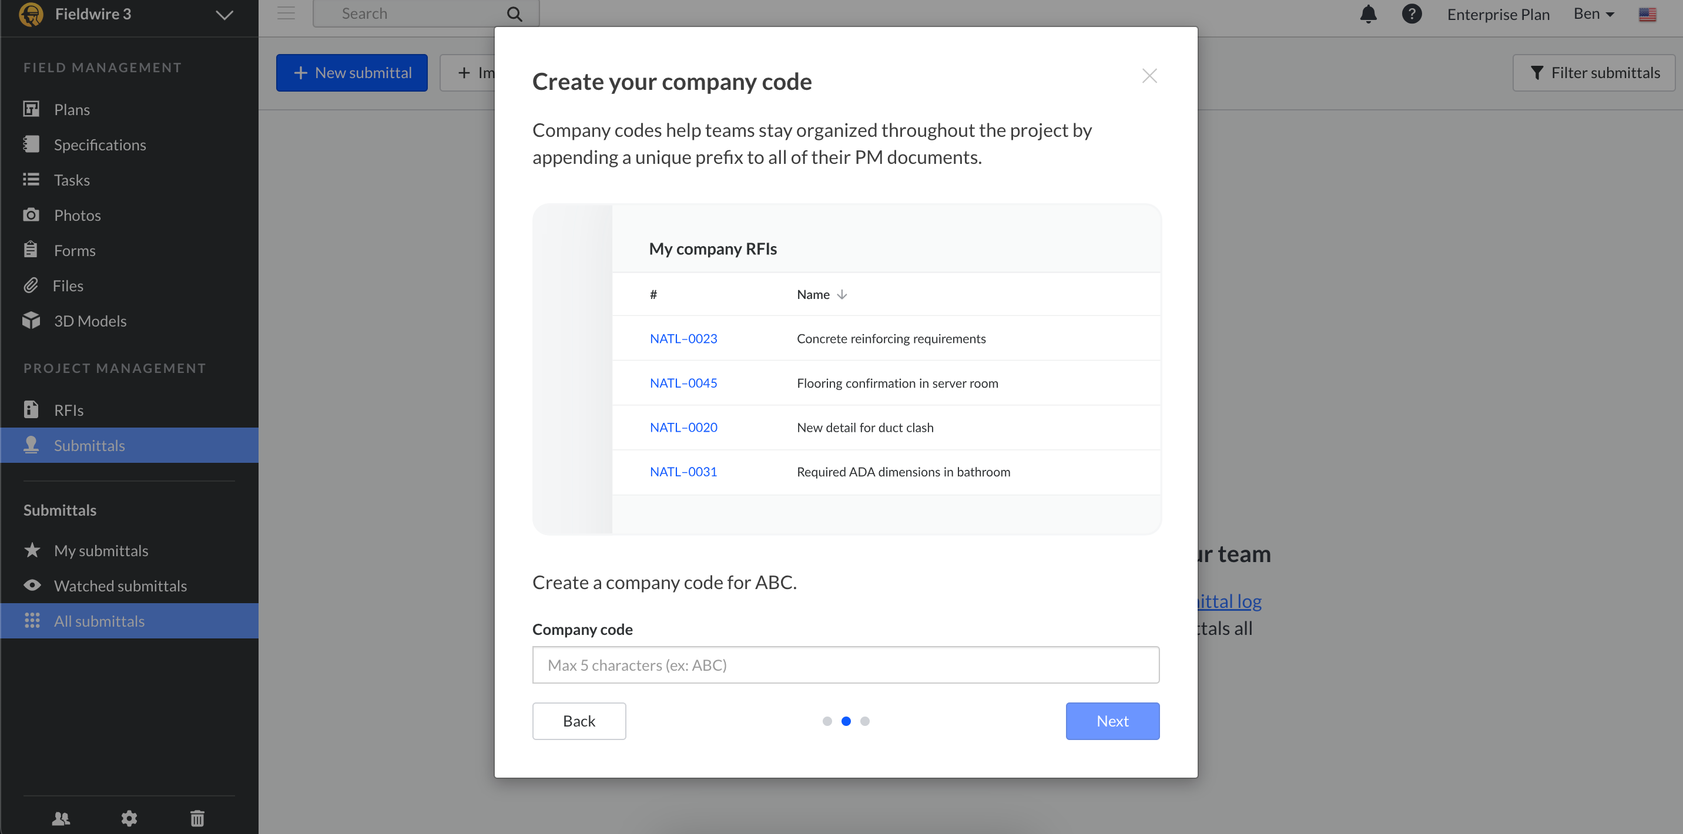The image size is (1683, 834).
Task: Click the search magnifier icon
Action: pyautogui.click(x=515, y=14)
